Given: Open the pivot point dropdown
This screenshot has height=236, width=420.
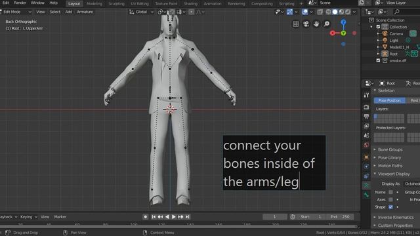Looking at the screenshot, I should point(162,12).
